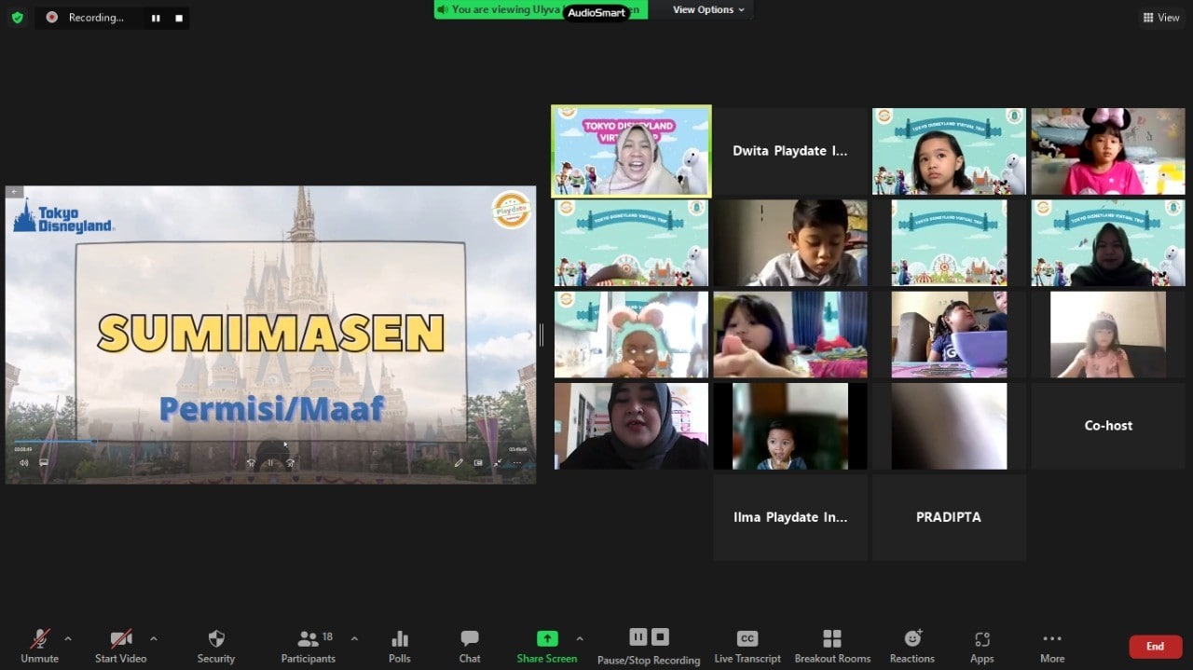The width and height of the screenshot is (1193, 670).
Task: Click the green screen-sharing notification banner
Action: pos(542,9)
